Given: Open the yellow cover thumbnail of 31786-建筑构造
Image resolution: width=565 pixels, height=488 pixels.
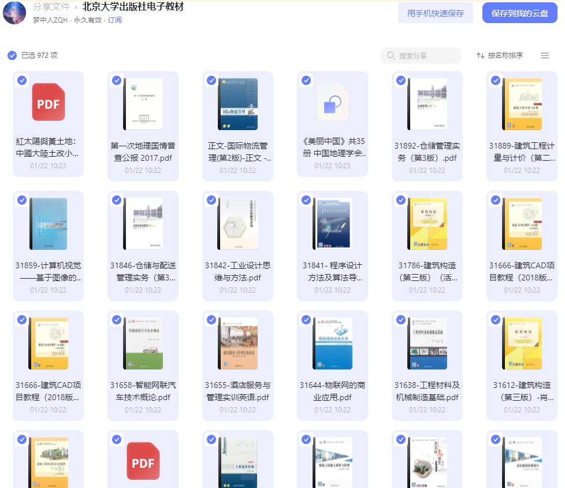Looking at the screenshot, I should pyautogui.click(x=428, y=224).
